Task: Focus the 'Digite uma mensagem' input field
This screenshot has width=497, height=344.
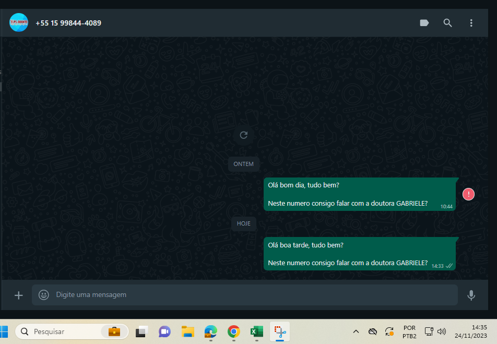Action: tap(245, 295)
